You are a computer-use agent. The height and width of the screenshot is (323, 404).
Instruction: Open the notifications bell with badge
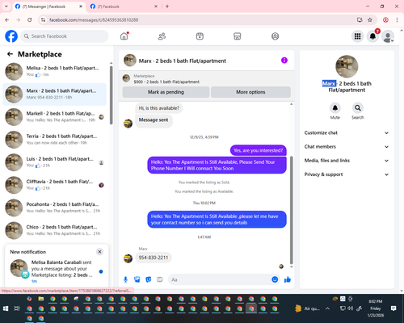tap(372, 36)
